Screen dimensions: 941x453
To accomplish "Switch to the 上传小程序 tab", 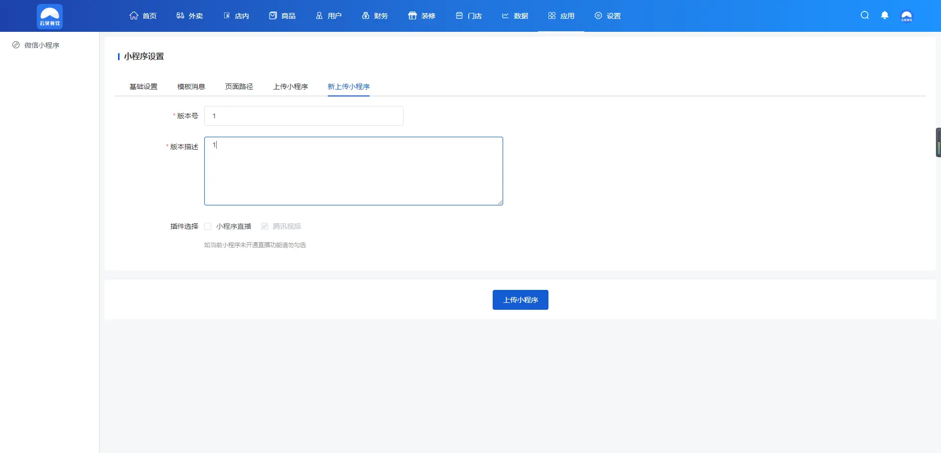I will tap(290, 87).
